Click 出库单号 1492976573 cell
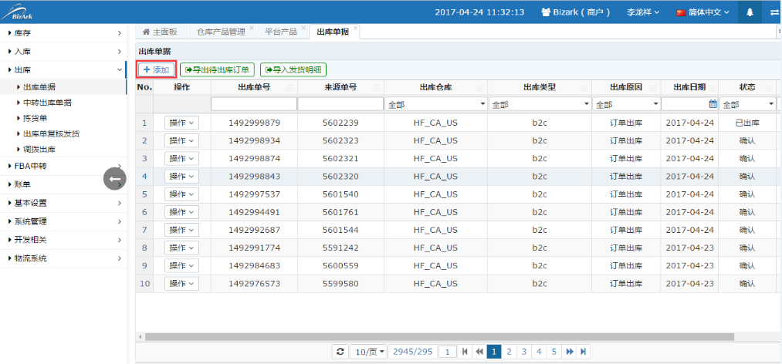The height and width of the screenshot is (364, 782). click(254, 284)
